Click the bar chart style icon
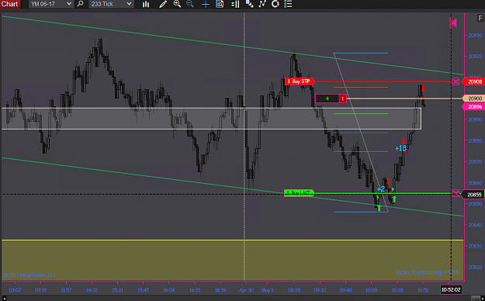 [x=146, y=4]
